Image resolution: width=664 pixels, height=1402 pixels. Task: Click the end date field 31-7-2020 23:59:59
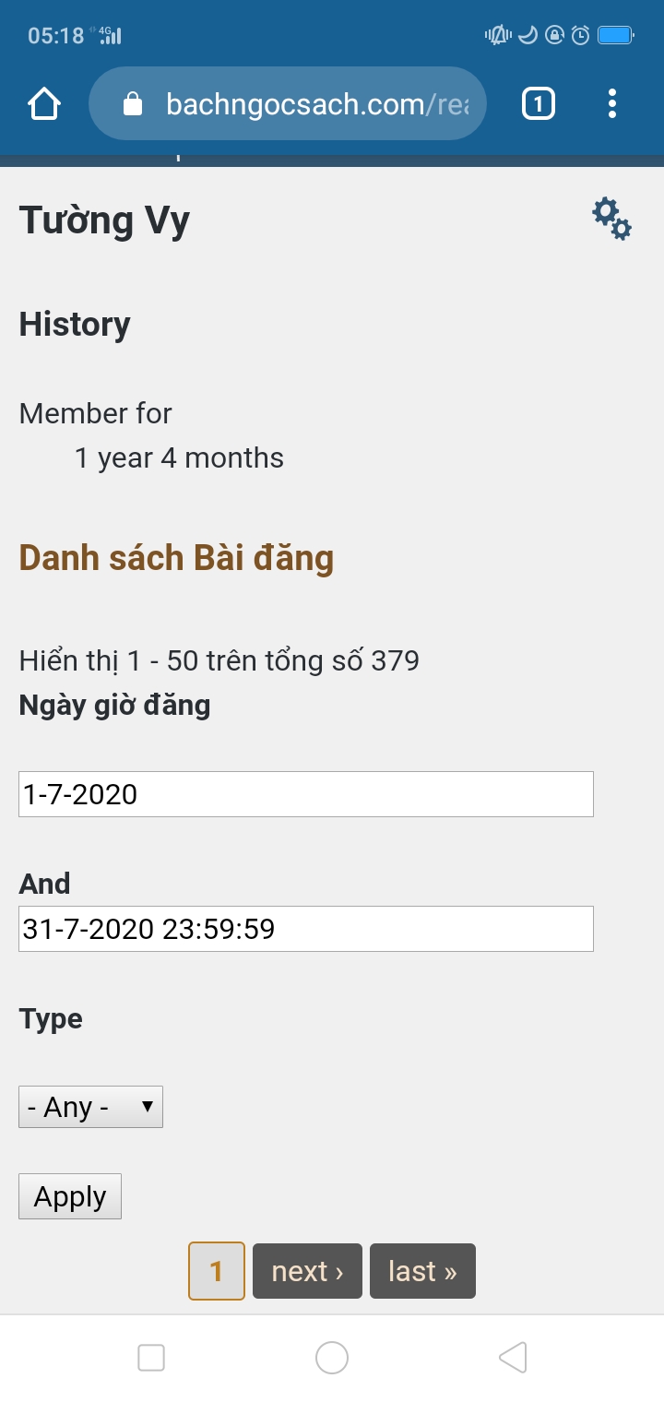click(305, 929)
